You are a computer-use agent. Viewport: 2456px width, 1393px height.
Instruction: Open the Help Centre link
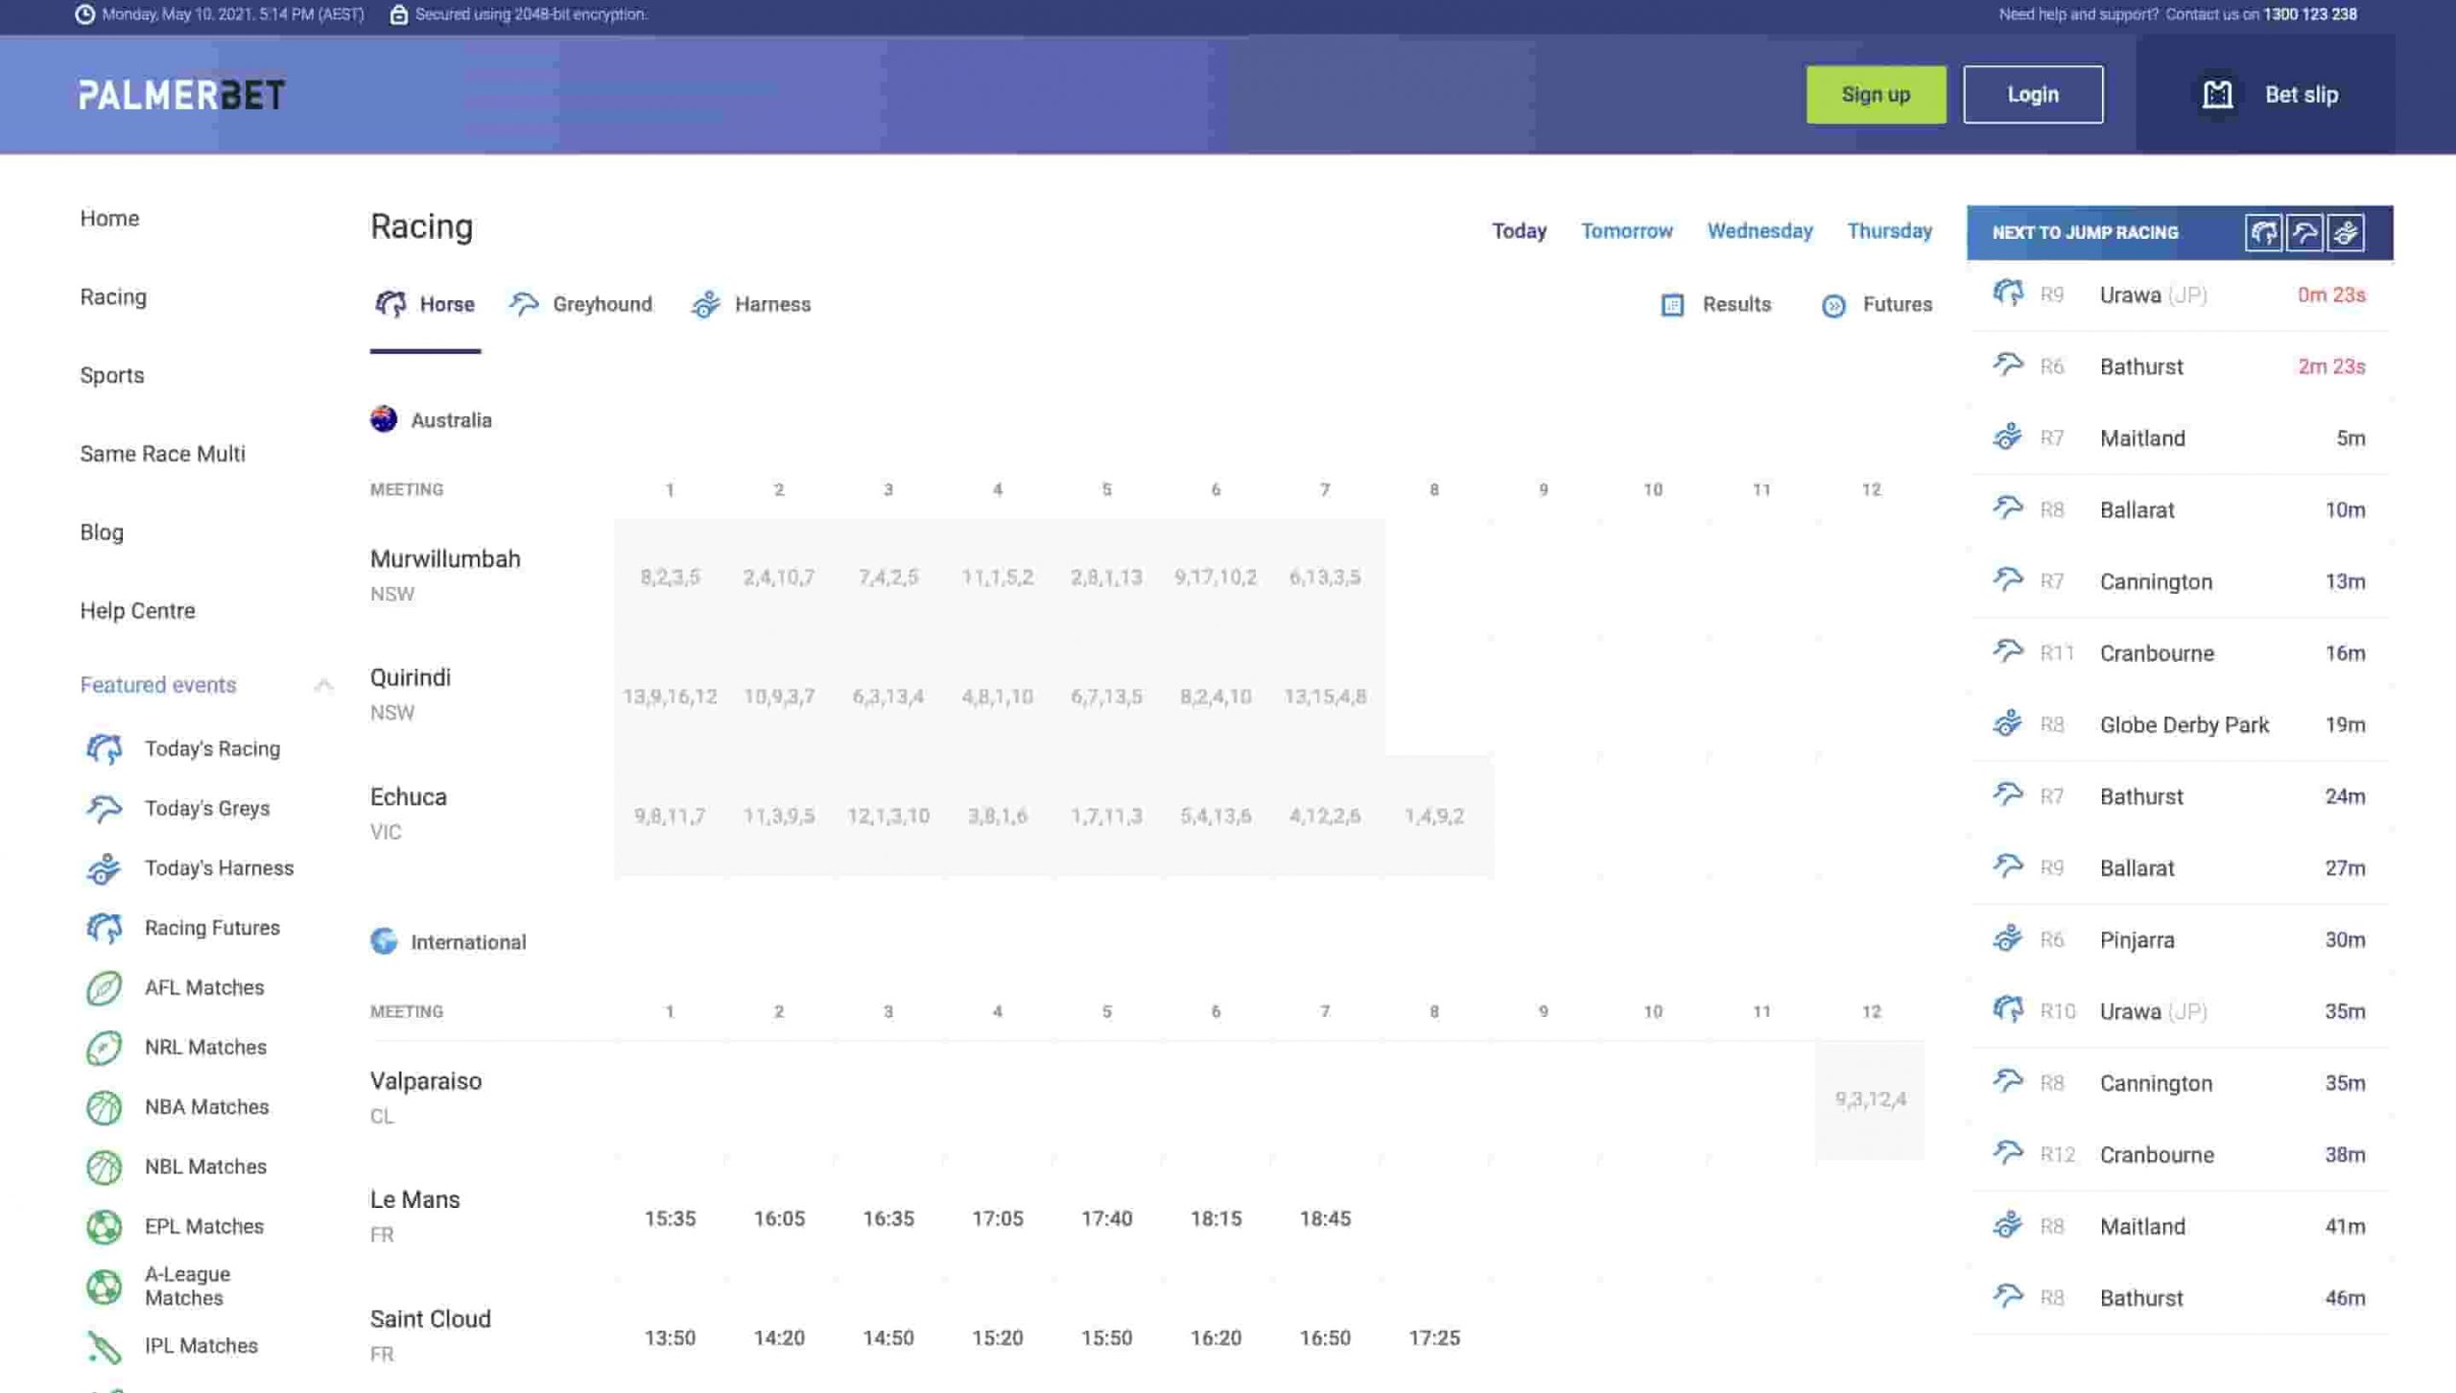click(x=137, y=610)
